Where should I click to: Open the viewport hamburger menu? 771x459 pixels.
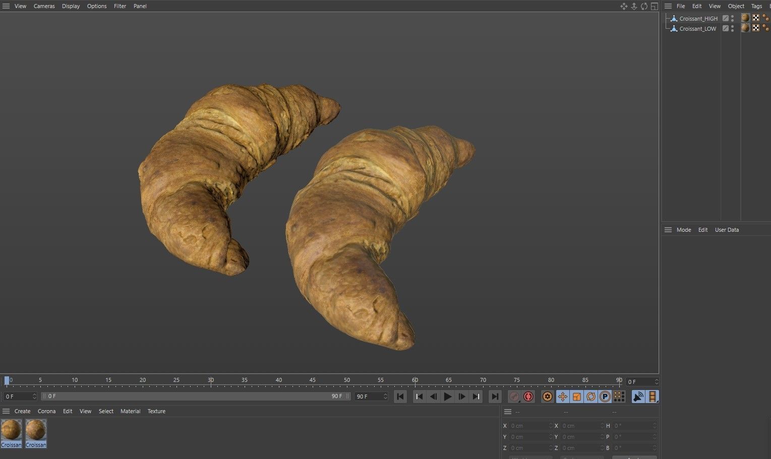tap(6, 6)
